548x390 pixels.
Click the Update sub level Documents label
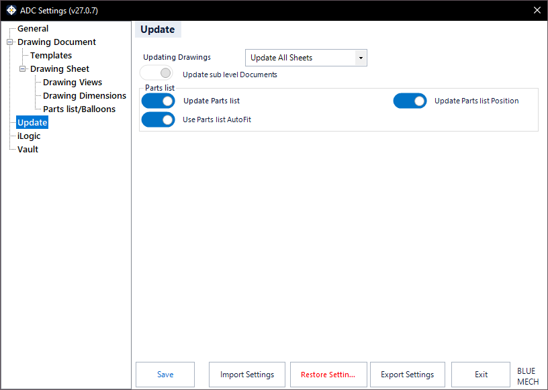pos(230,75)
